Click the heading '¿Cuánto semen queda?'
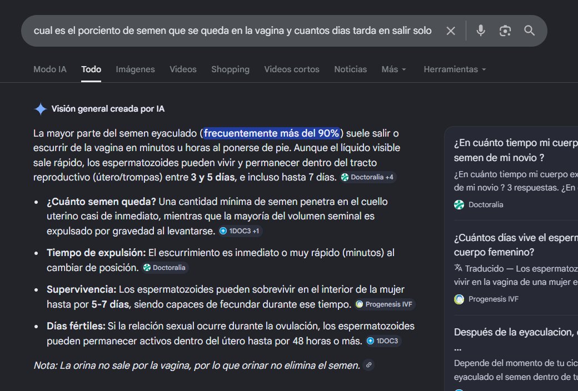 [x=101, y=202]
